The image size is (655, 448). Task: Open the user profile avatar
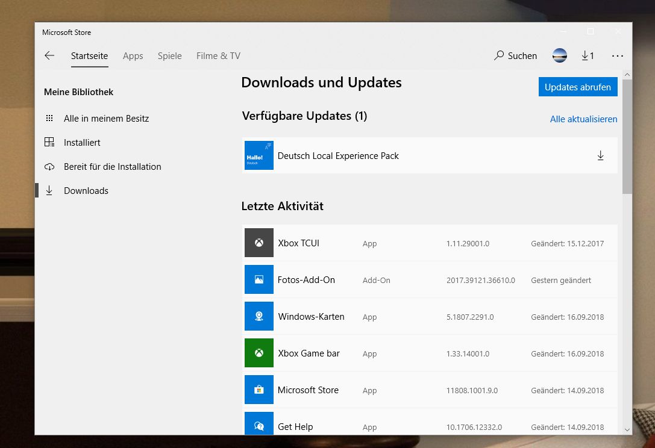[559, 55]
